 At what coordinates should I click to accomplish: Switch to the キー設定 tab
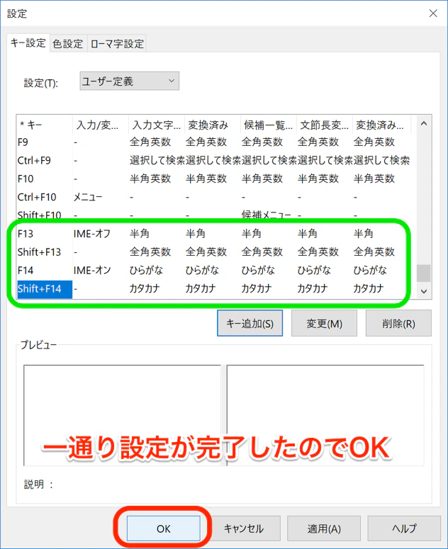click(x=28, y=43)
